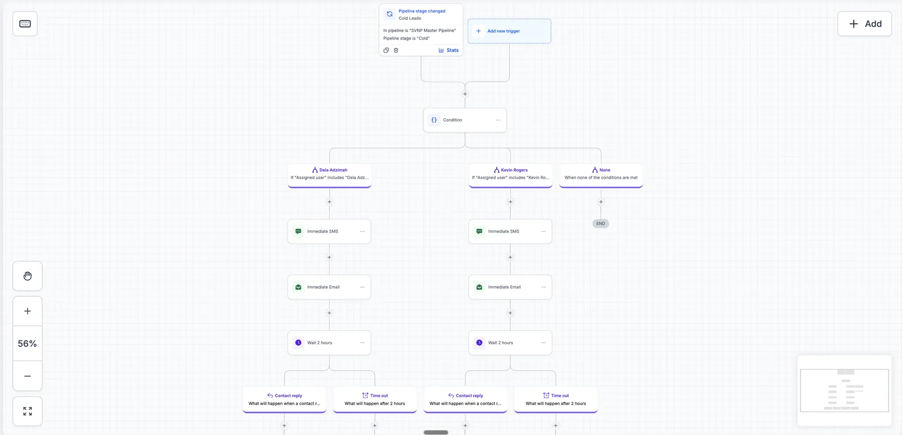Click the SMS icon in Kevin Rogers branch
Image resolution: width=902 pixels, height=435 pixels.
[479, 232]
